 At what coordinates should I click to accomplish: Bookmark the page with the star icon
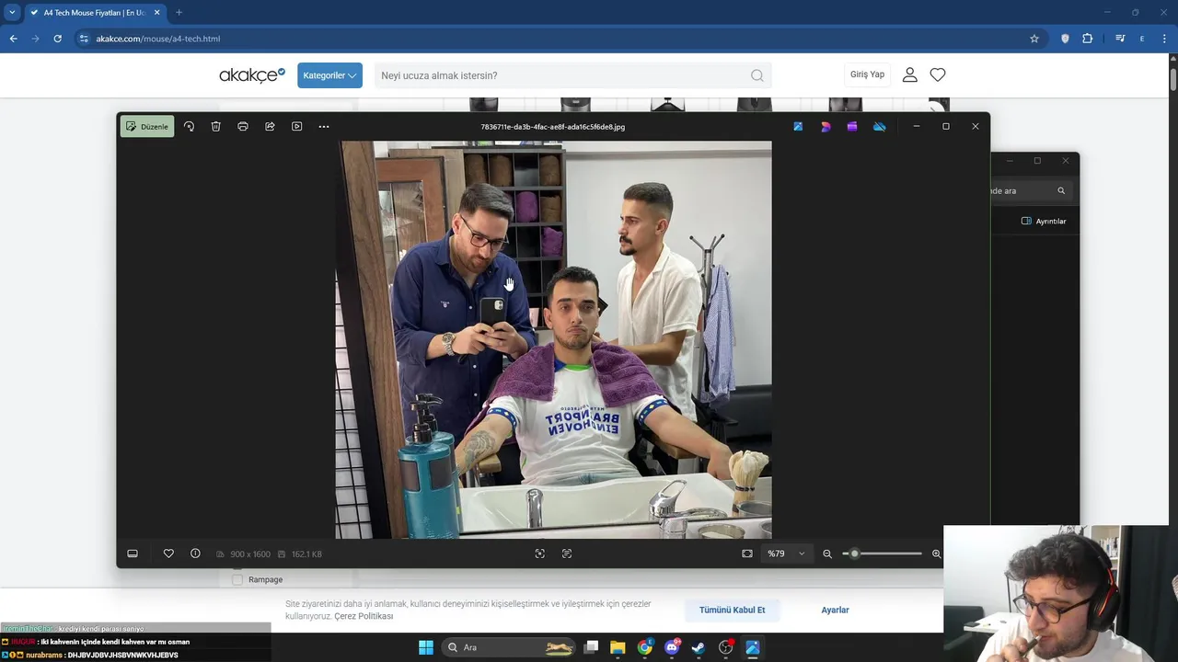tap(1034, 39)
